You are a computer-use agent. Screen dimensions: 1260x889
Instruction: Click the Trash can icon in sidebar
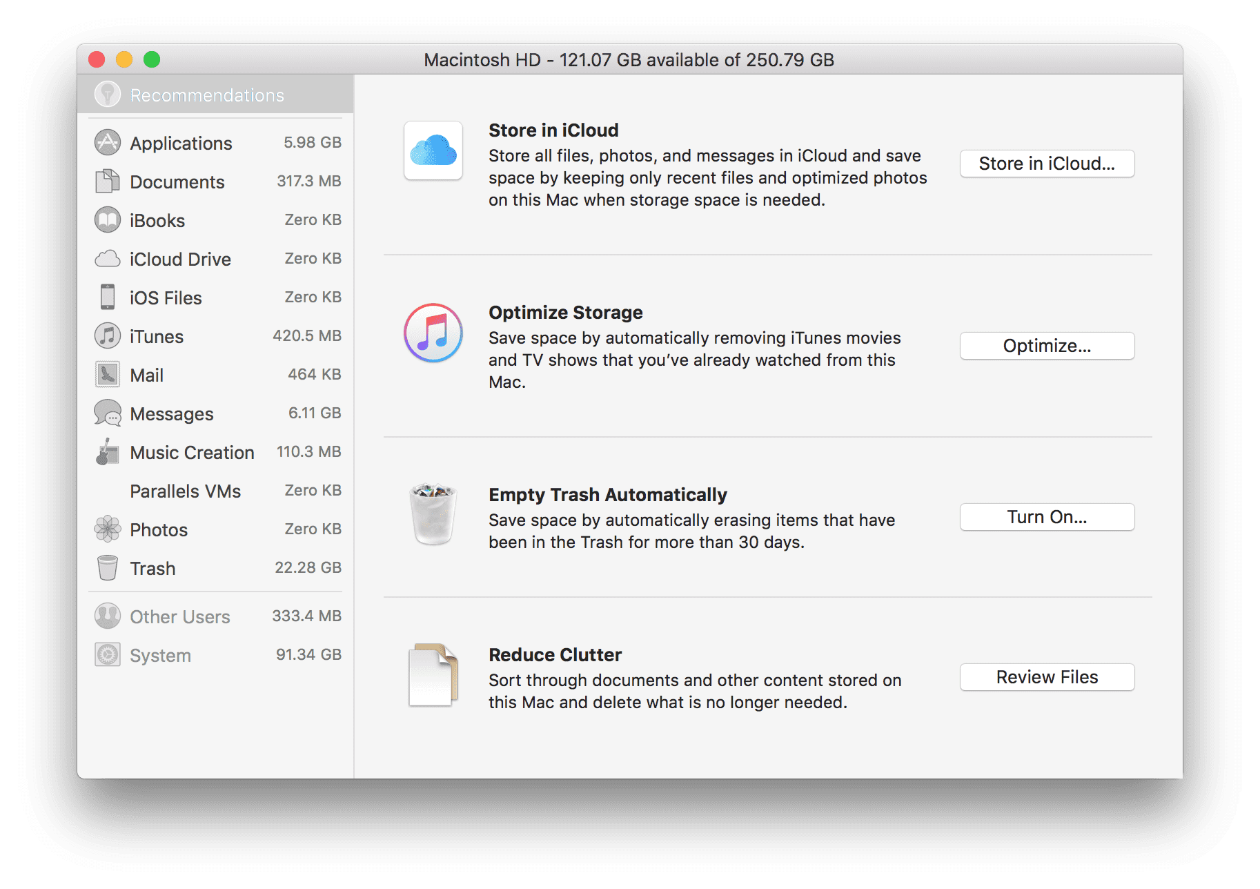[x=107, y=568]
